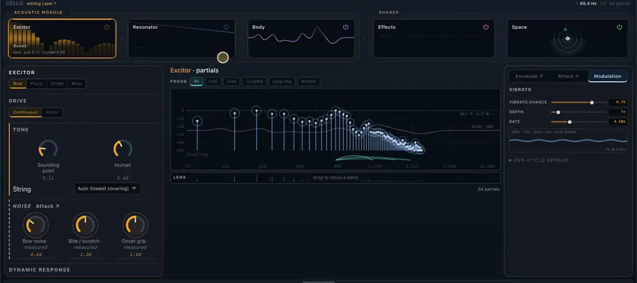Select the Effects module card
Viewport: 637px width, 283px height.
pyautogui.click(x=434, y=39)
